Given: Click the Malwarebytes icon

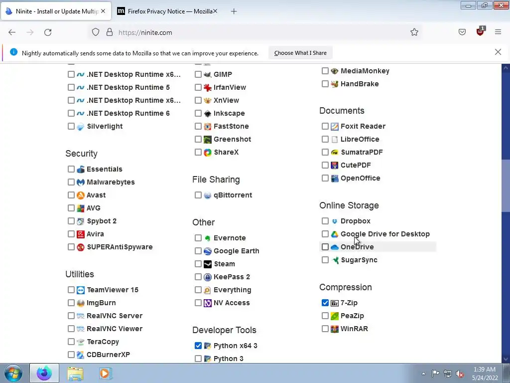Looking at the screenshot, I should tap(81, 183).
